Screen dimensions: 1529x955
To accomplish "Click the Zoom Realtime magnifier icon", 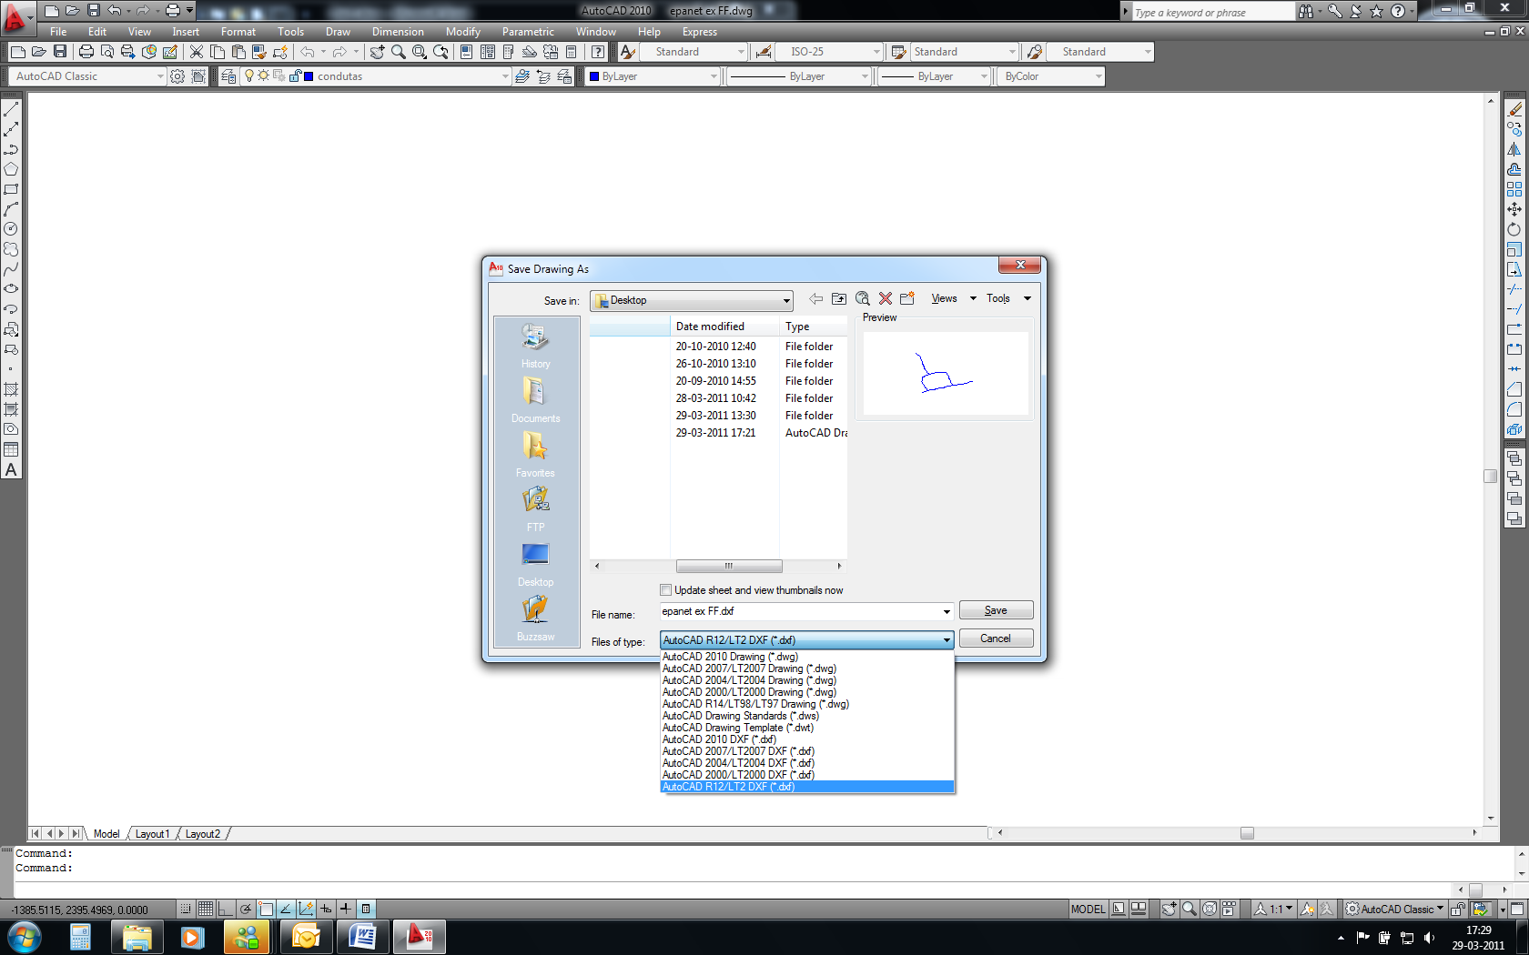I will (398, 52).
